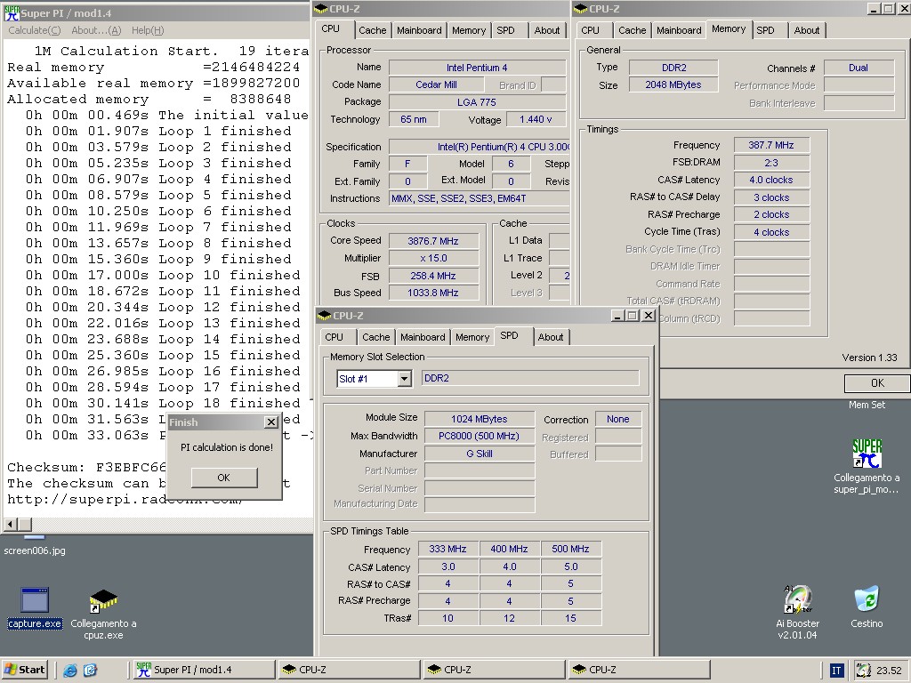This screenshot has width=911, height=683.
Task: Click the 2:3 FSB:DRAM ratio value
Action: [x=771, y=163]
